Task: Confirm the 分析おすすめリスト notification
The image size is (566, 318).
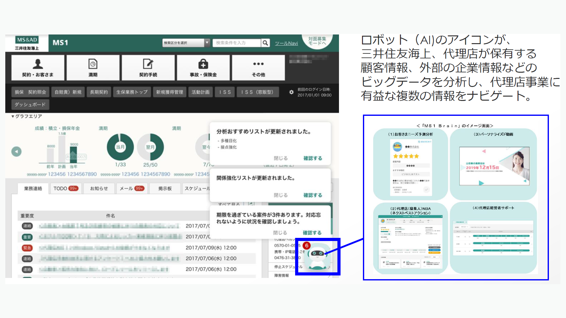Action: click(313, 158)
